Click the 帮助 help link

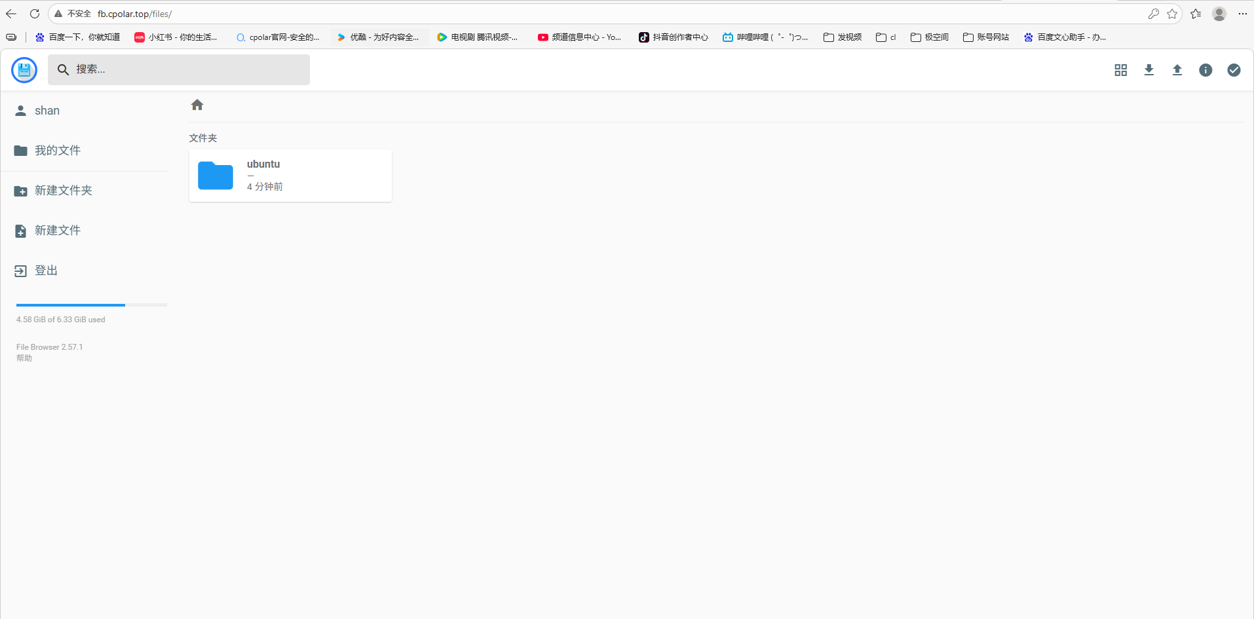(24, 358)
